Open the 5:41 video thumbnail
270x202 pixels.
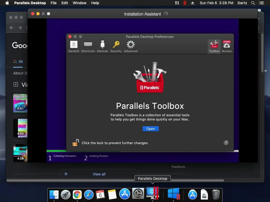[x=20, y=103]
